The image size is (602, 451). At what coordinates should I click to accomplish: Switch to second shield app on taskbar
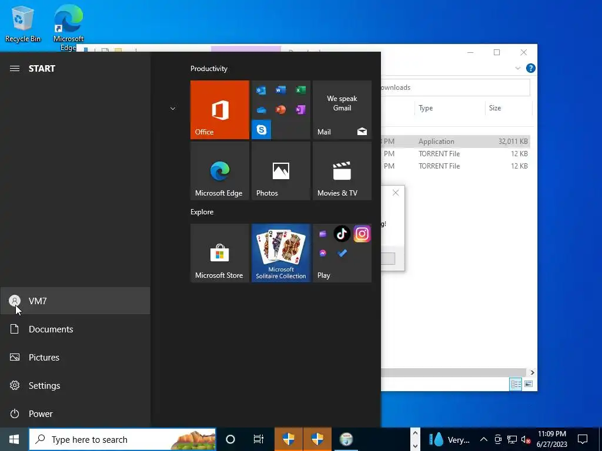pyautogui.click(x=317, y=439)
